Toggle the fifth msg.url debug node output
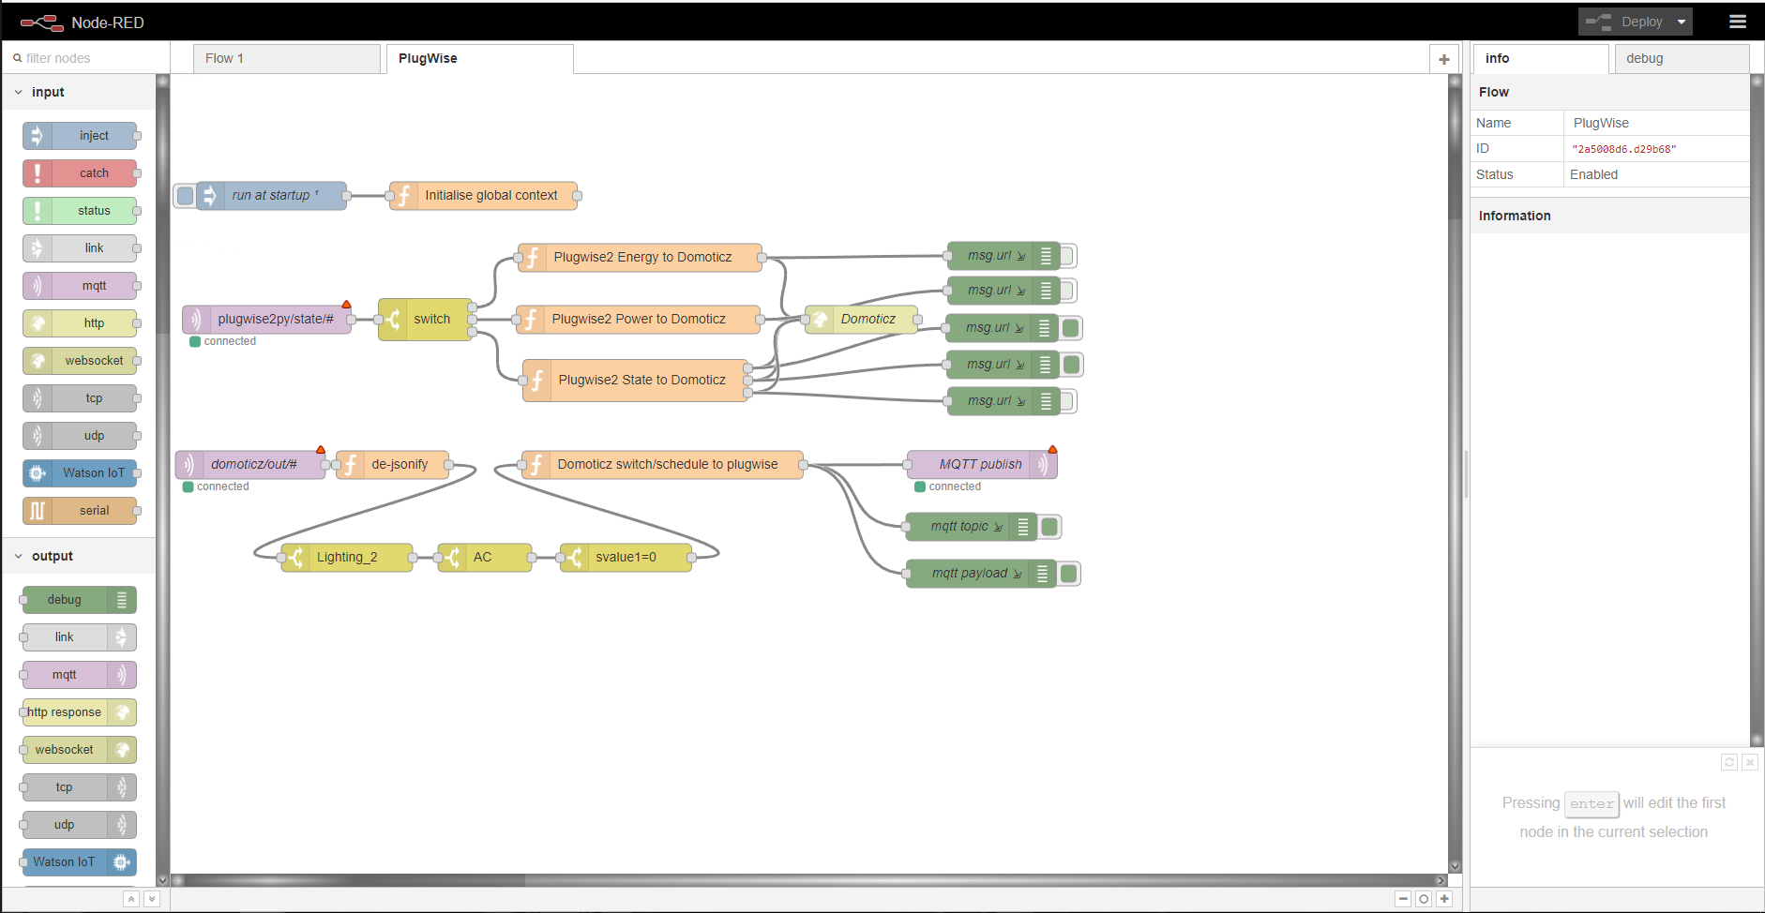 click(1067, 401)
